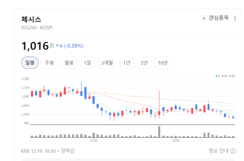
Task: Add stock to watchlist with plus icon
Action: [x=204, y=18]
